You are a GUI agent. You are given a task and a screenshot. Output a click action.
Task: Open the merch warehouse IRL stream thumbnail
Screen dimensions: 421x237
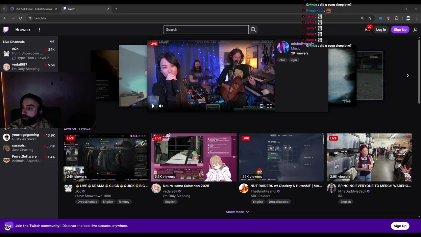[x=369, y=157]
